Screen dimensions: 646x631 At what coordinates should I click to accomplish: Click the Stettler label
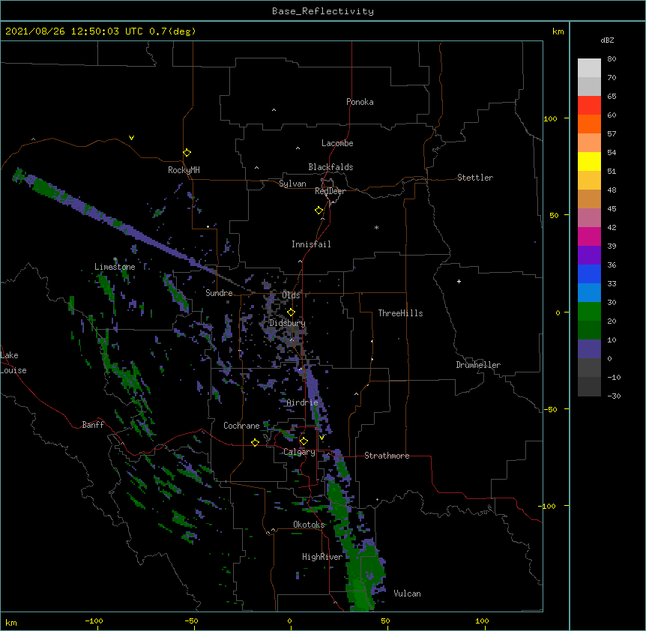(x=475, y=178)
